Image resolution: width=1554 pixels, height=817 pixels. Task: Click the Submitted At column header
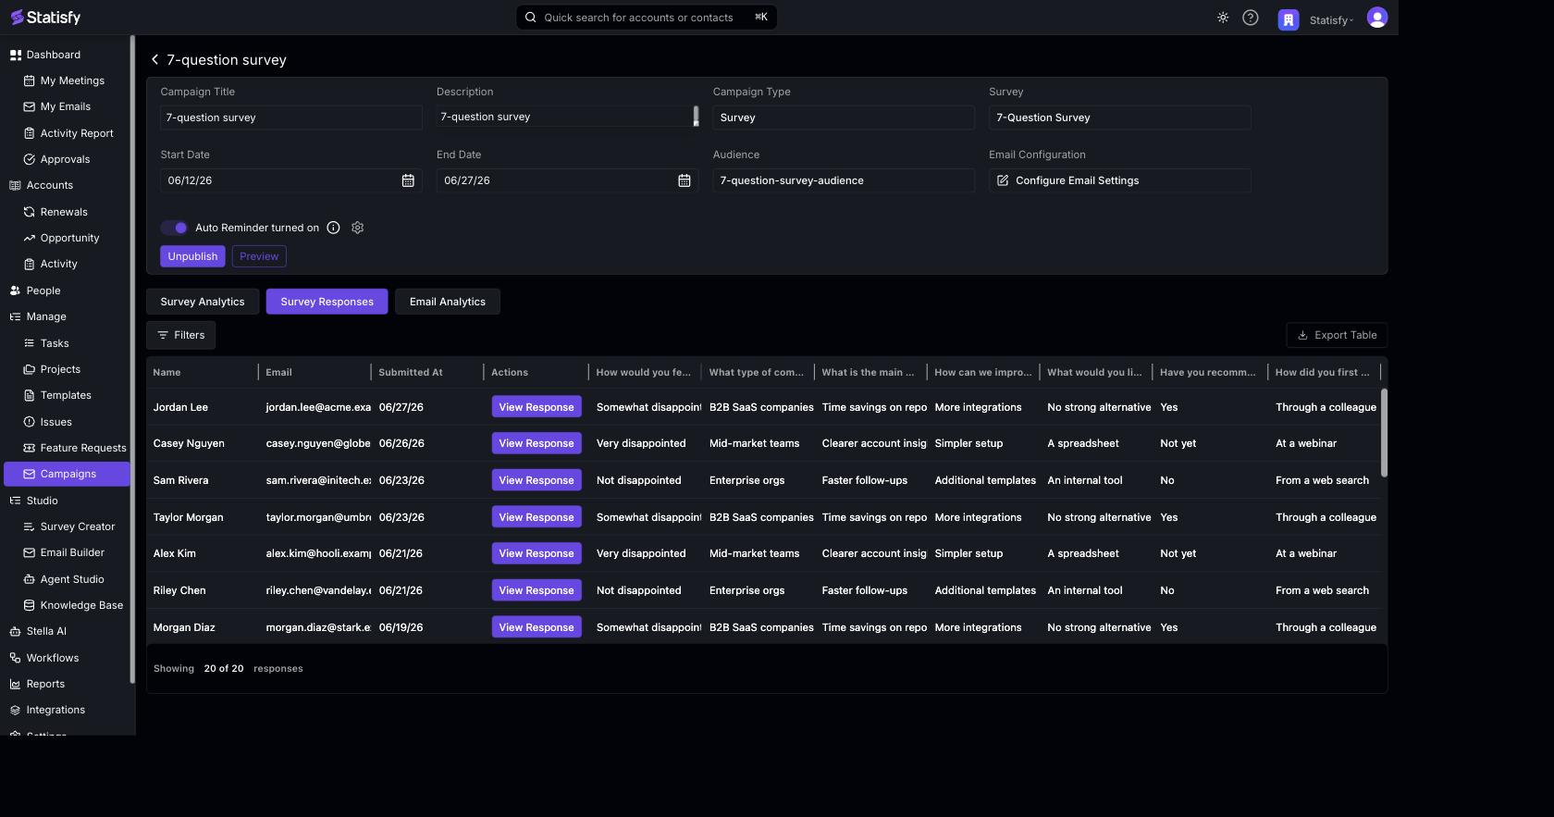pyautogui.click(x=411, y=372)
